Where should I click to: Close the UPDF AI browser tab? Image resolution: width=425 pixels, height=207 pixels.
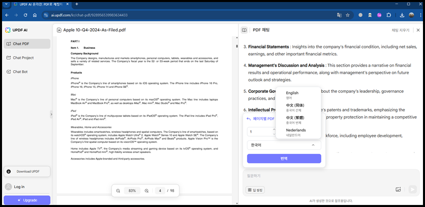point(68,5)
